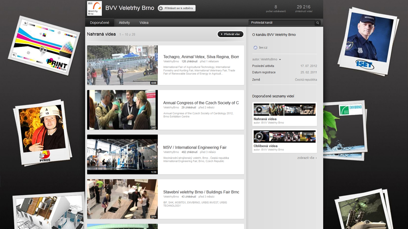
Task: Click the Nahraná videa section heading
Action: pos(101,34)
